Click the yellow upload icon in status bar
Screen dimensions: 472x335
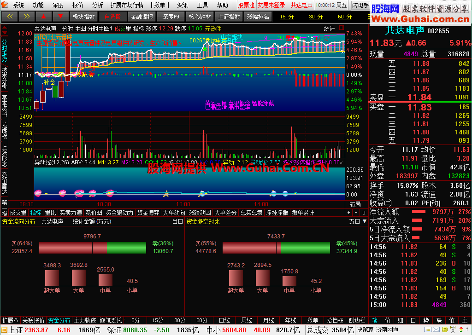[444, 330]
